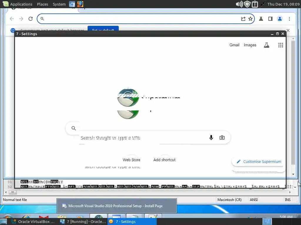Click the network plug tray icon
Screen dimensions: 301x225
[262, 4]
